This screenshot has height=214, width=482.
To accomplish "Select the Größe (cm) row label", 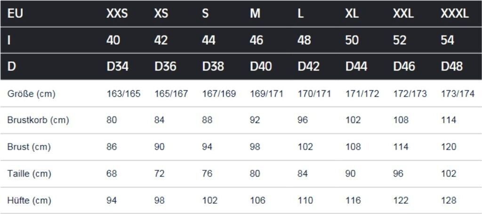I will point(32,94).
